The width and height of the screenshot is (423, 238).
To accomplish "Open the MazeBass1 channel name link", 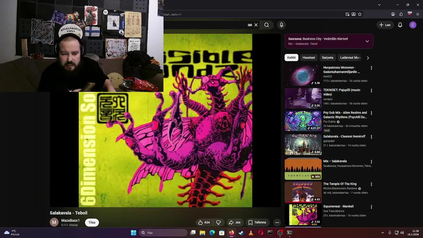I will click(x=70, y=220).
